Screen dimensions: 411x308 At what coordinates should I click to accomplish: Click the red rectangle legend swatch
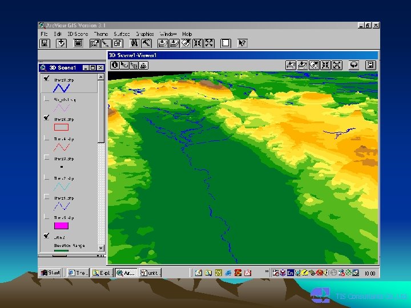click(61, 127)
